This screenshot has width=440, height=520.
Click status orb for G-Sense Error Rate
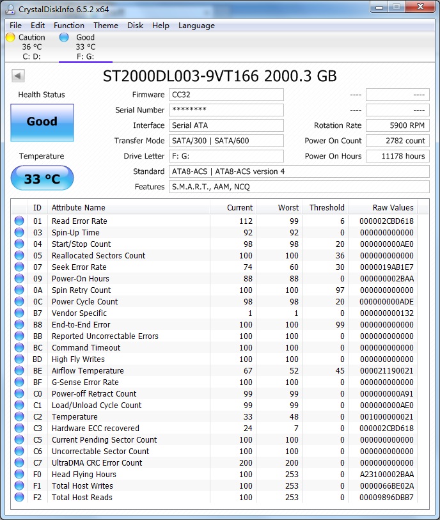pyautogui.click(x=19, y=382)
